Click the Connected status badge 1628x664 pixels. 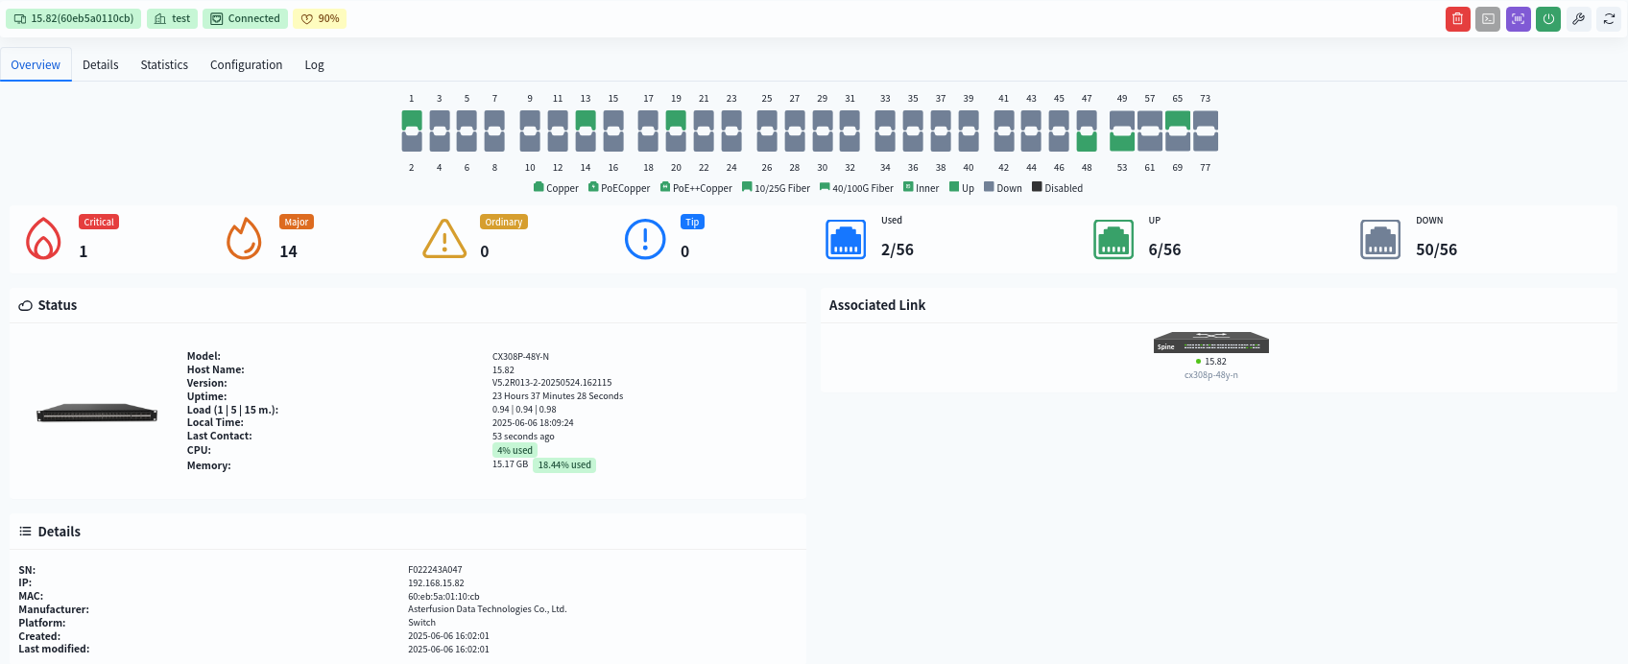(245, 18)
